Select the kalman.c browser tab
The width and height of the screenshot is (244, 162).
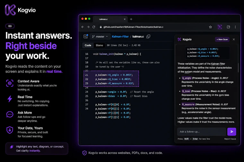(110, 19)
